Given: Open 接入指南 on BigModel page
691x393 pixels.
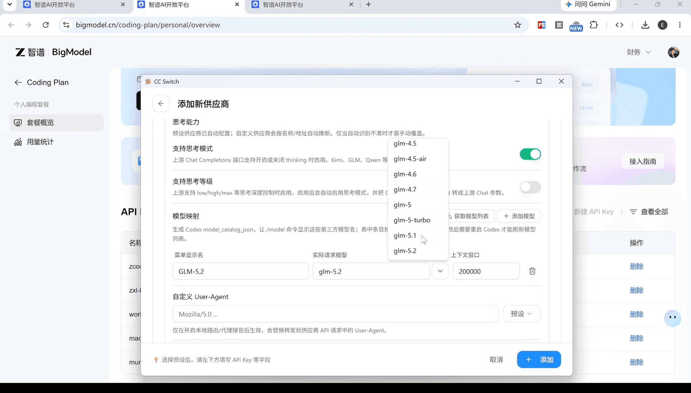Looking at the screenshot, I should 643,161.
